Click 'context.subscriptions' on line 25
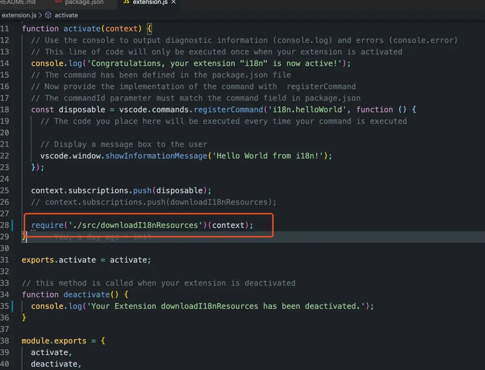Screen dimensions: 485x370 pyautogui.click(x=80, y=190)
